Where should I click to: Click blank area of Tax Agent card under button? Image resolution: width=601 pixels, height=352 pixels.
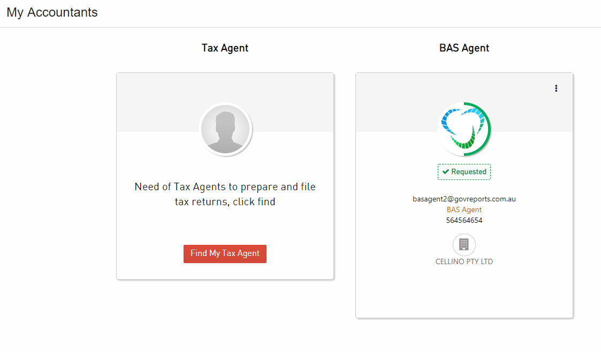(225, 271)
